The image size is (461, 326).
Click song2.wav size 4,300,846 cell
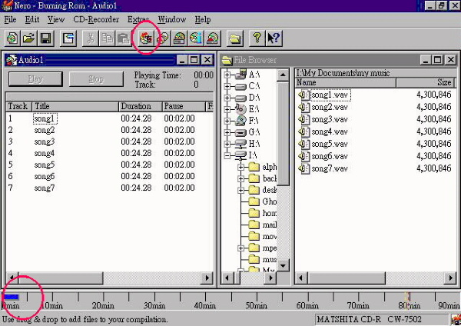[433, 107]
